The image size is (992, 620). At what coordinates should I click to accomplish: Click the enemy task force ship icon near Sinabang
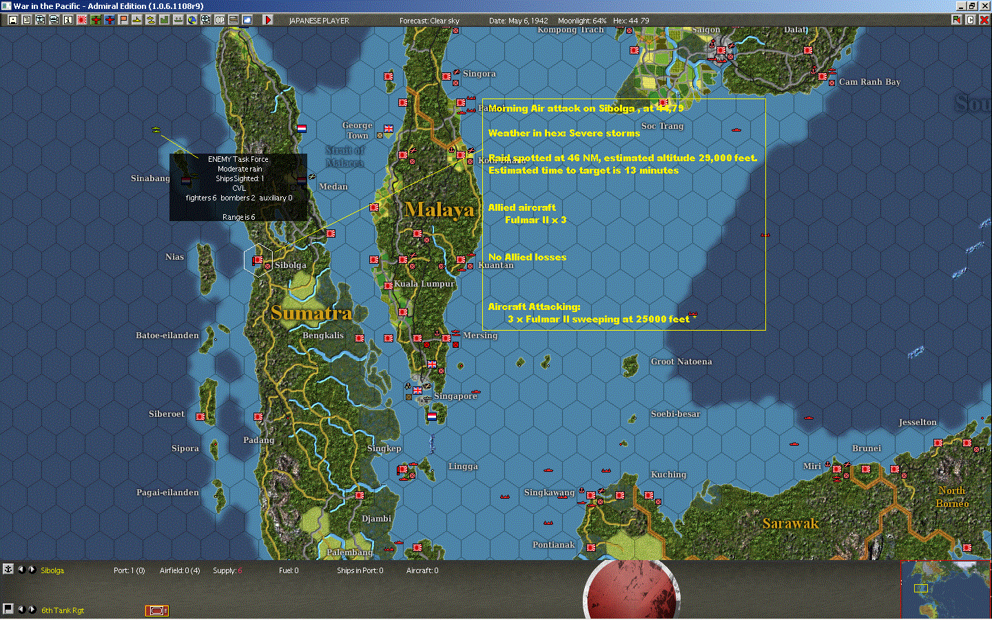point(156,130)
